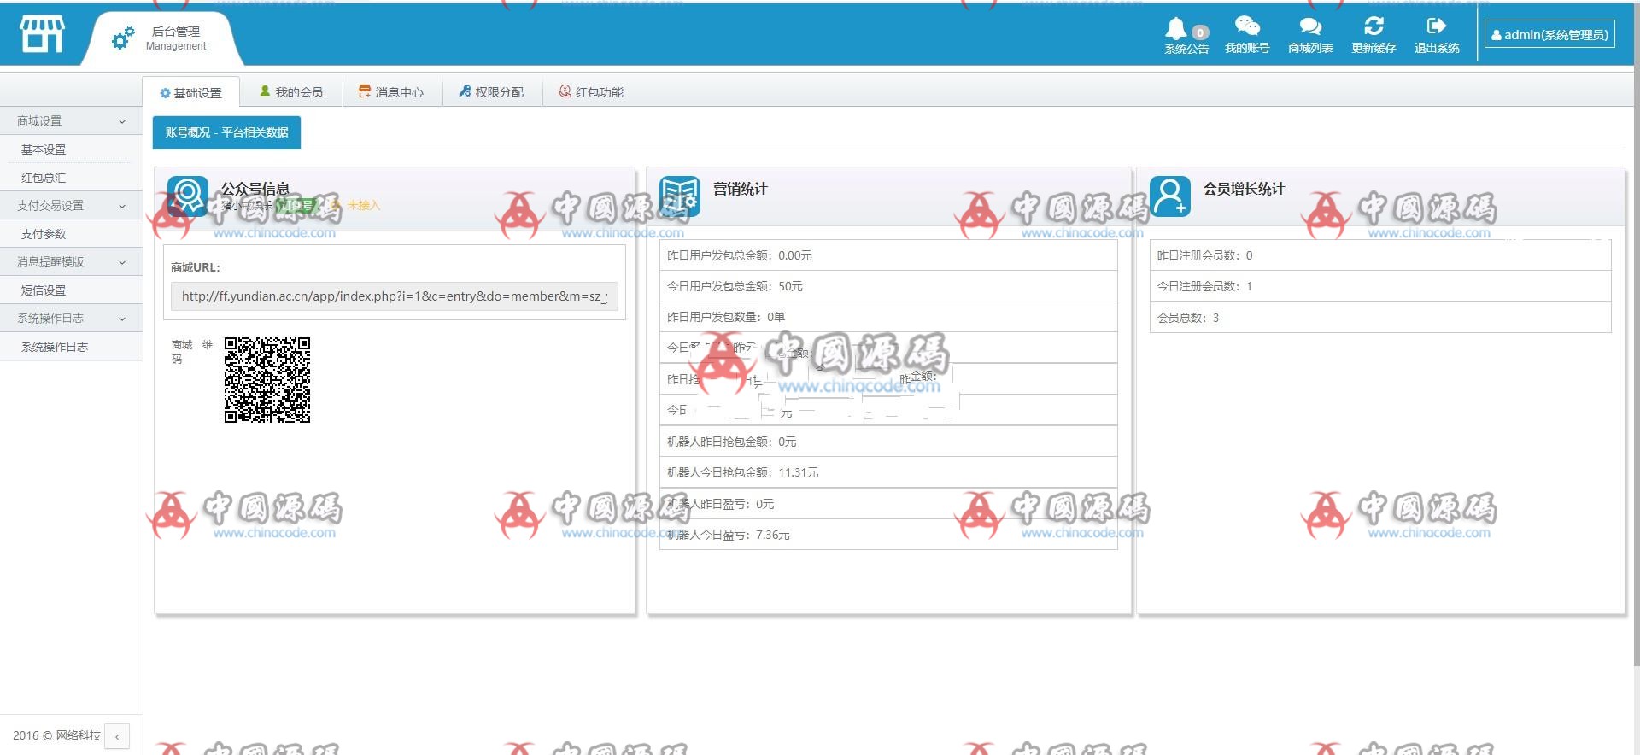
Task: Open system announcements bell icon
Action: (1176, 28)
